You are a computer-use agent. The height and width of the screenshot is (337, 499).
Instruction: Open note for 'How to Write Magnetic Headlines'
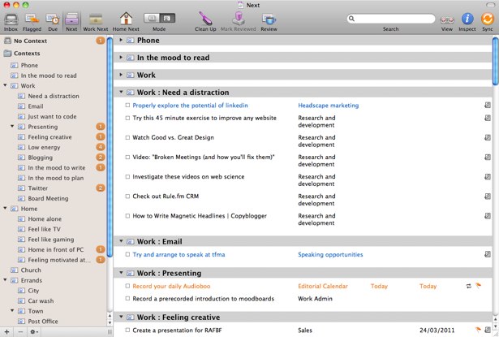[x=487, y=216]
